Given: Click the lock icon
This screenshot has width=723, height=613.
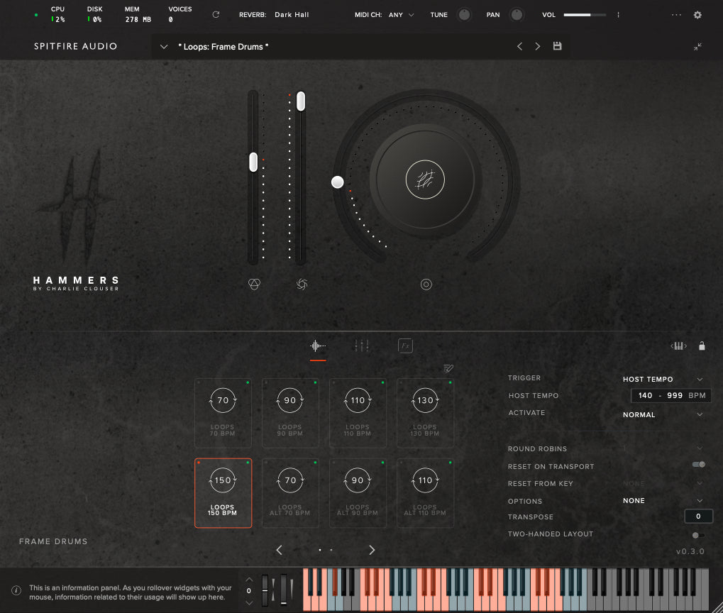Looking at the screenshot, I should [x=702, y=346].
